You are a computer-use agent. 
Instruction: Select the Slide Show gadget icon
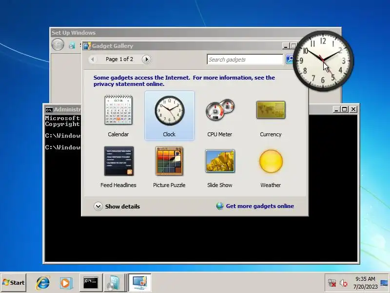tap(220, 161)
